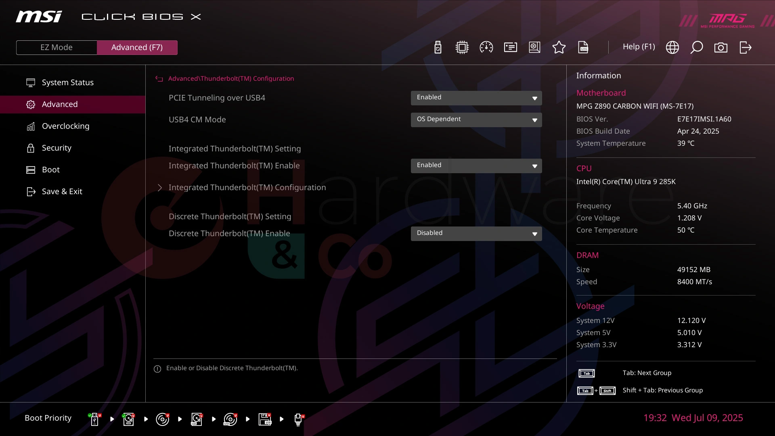
Task: Select Advanced in sidebar
Action: click(x=73, y=104)
